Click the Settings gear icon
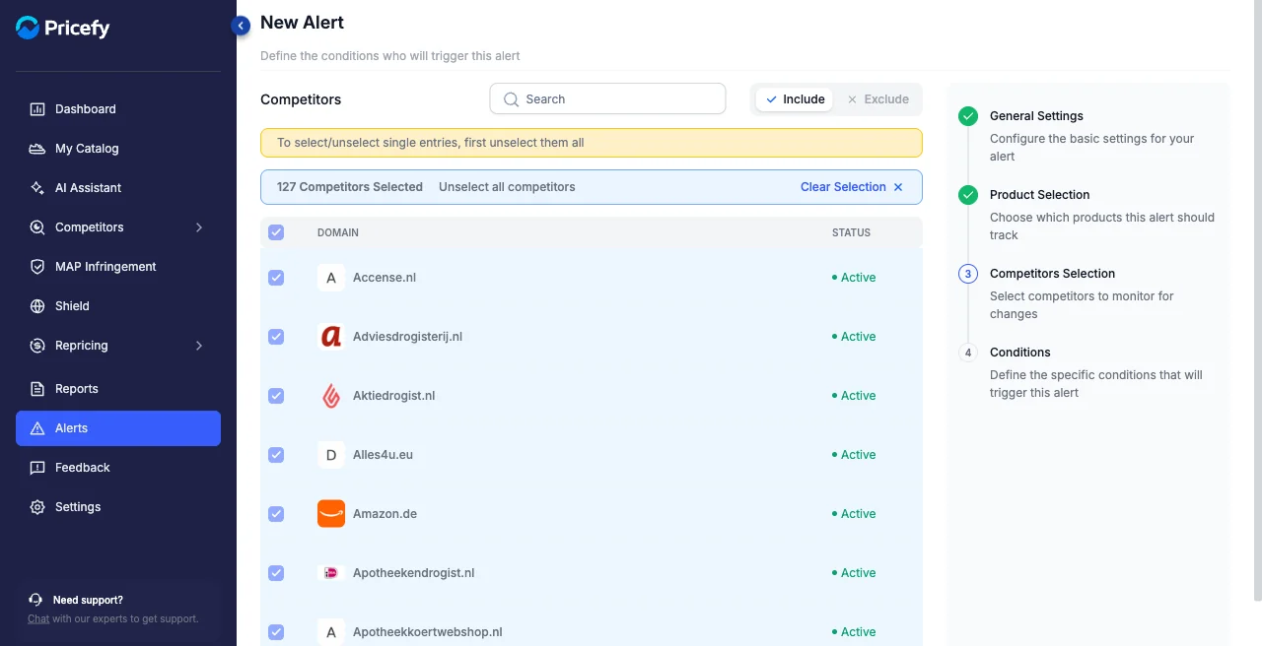 click(x=37, y=507)
